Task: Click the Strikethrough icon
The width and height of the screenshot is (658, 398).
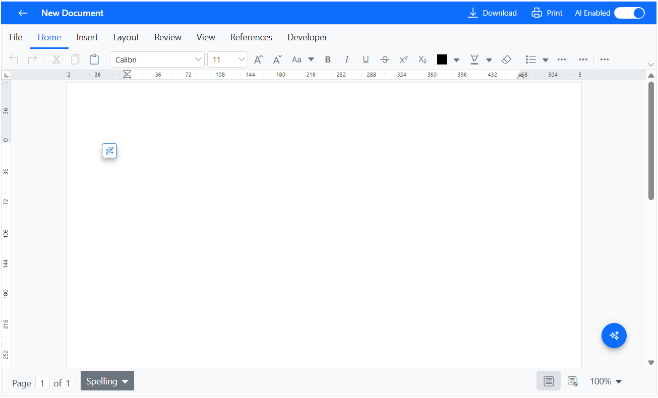Action: [x=385, y=59]
